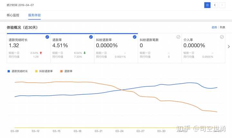Open the 服务体验 tab
This screenshot has height=138, width=232.
34,15
